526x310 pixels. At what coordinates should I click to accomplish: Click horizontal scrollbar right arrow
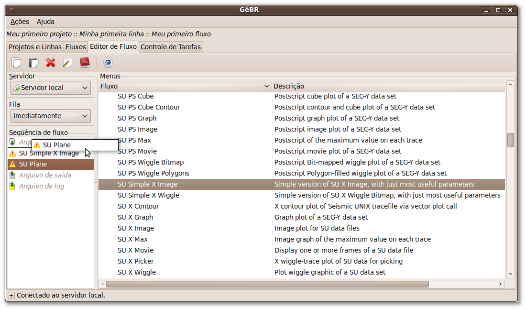(500, 284)
